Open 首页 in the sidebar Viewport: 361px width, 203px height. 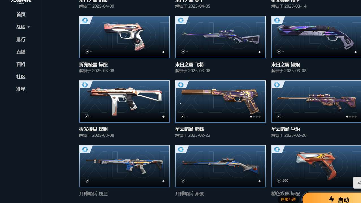(x=21, y=14)
